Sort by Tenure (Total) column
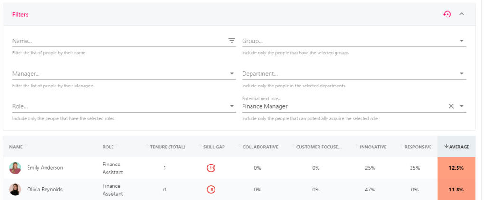Viewport: 486px width, 200px height. (168, 147)
